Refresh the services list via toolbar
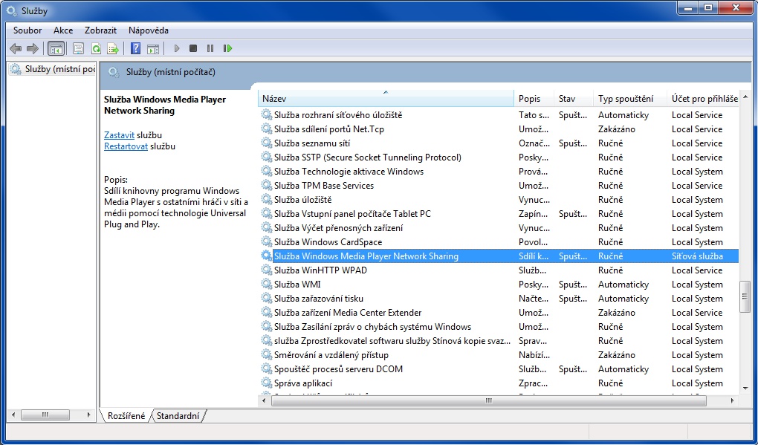Viewport: 758px width, 445px height. [x=96, y=48]
